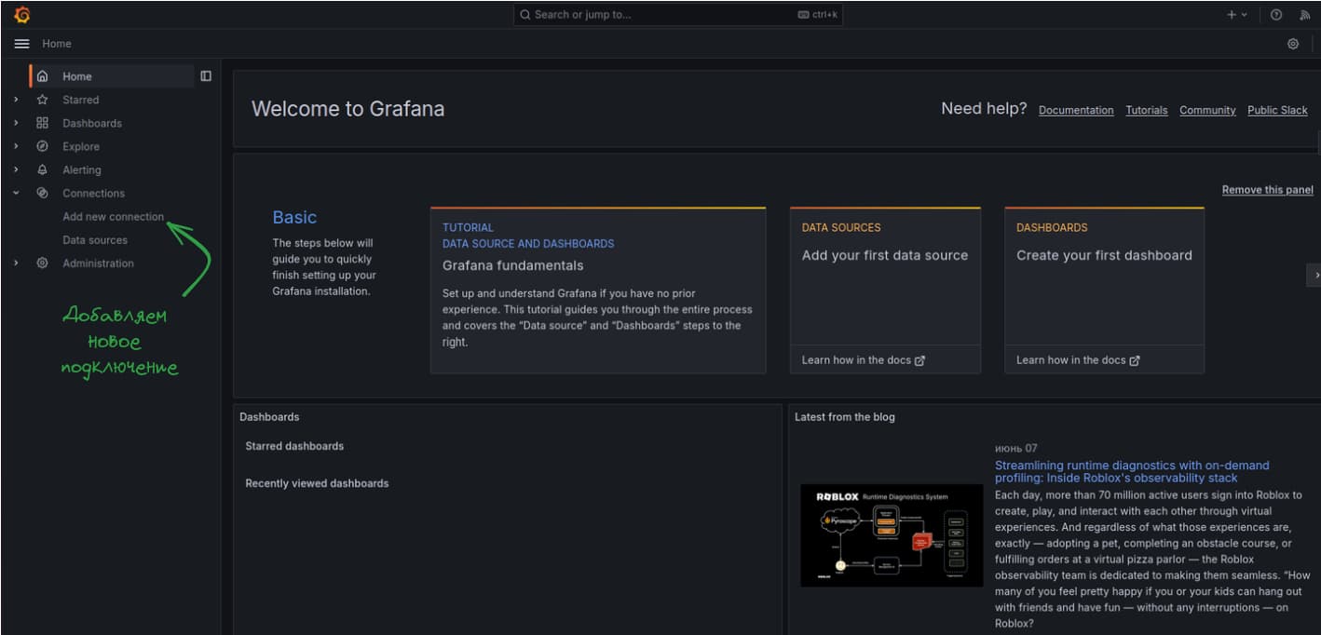Click Recently viewed dashboards heading
Screen dimensions: 1321x635
click(x=317, y=483)
